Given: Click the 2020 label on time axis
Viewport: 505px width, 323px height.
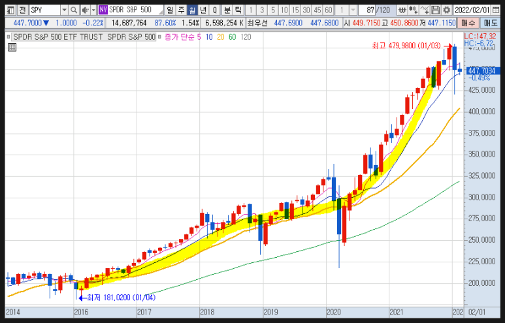Looking at the screenshot, I should click(x=334, y=313).
